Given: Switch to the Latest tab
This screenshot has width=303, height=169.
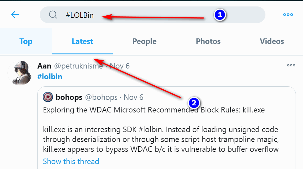Looking at the screenshot, I should (82, 41).
